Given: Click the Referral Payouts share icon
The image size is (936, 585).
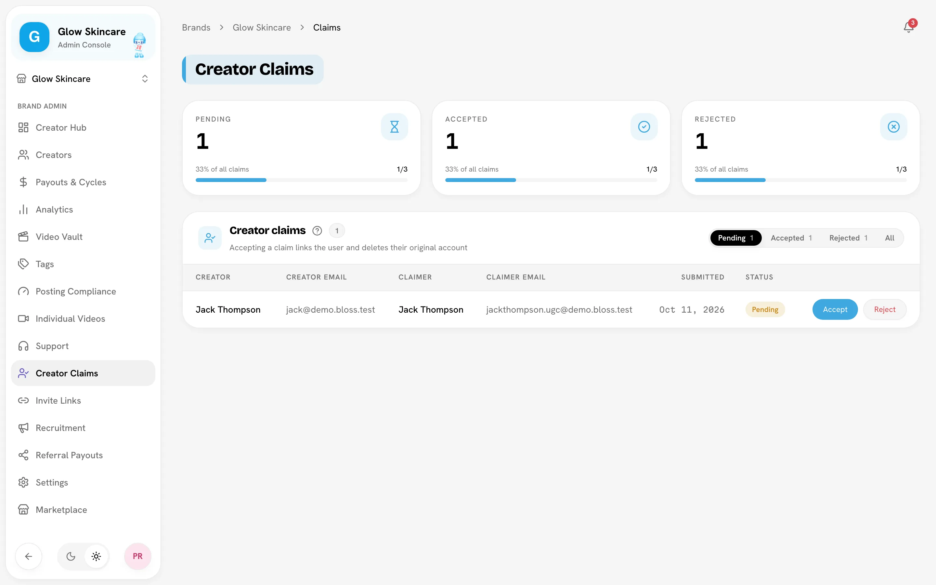Looking at the screenshot, I should [x=23, y=455].
